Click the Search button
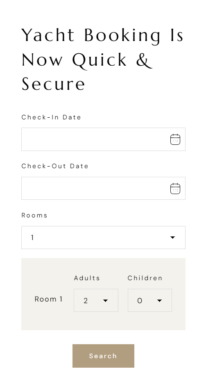The width and height of the screenshot is (206, 368). pyautogui.click(x=103, y=356)
